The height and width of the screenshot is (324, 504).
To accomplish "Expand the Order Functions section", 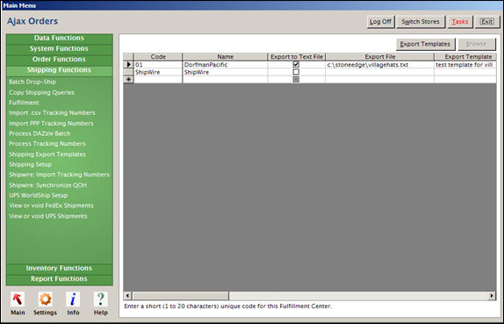I will (x=59, y=60).
